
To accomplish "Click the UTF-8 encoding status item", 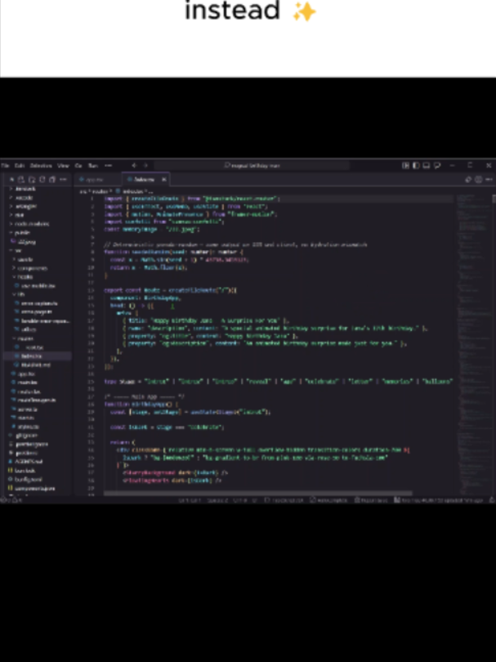I will pyautogui.click(x=239, y=500).
